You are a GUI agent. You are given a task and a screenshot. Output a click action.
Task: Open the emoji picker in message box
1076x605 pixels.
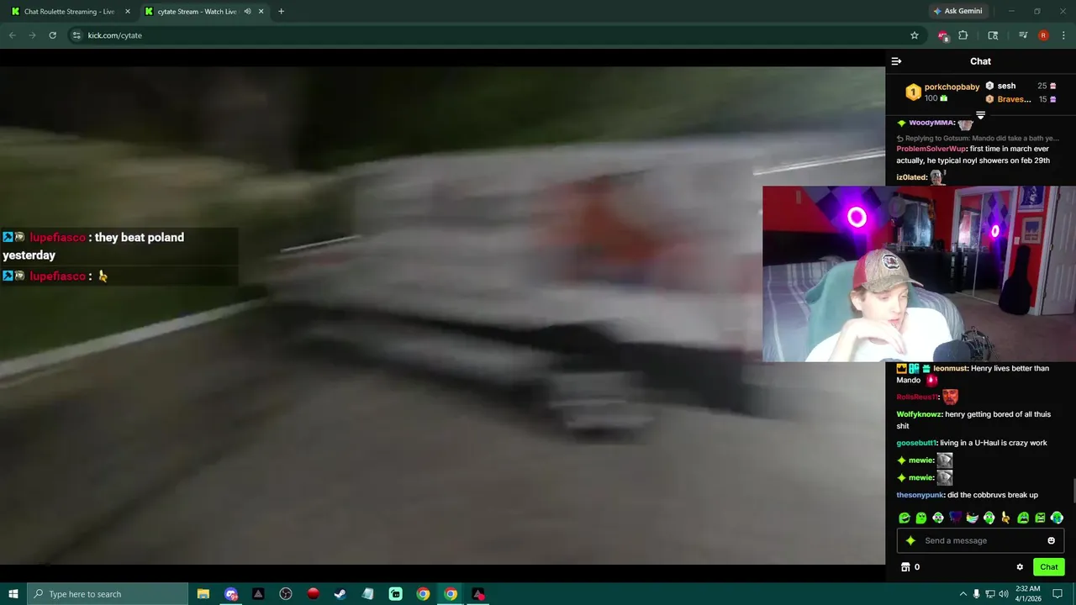click(x=1051, y=540)
